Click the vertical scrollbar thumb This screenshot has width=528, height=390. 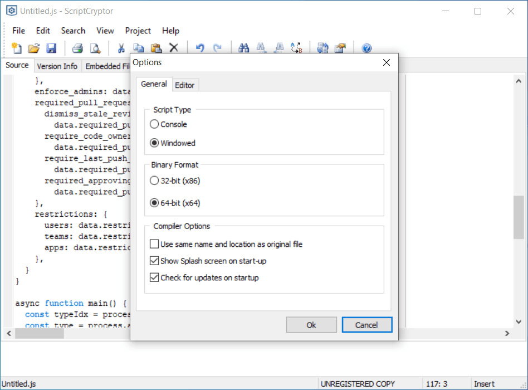(519, 217)
